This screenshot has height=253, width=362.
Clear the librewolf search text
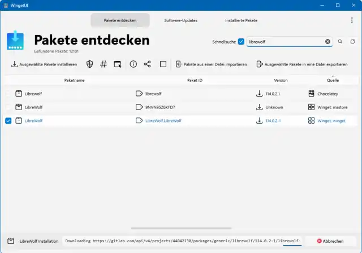click(327, 41)
